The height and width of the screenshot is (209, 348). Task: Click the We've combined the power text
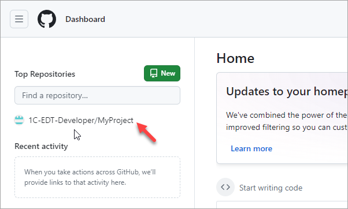[287, 115]
